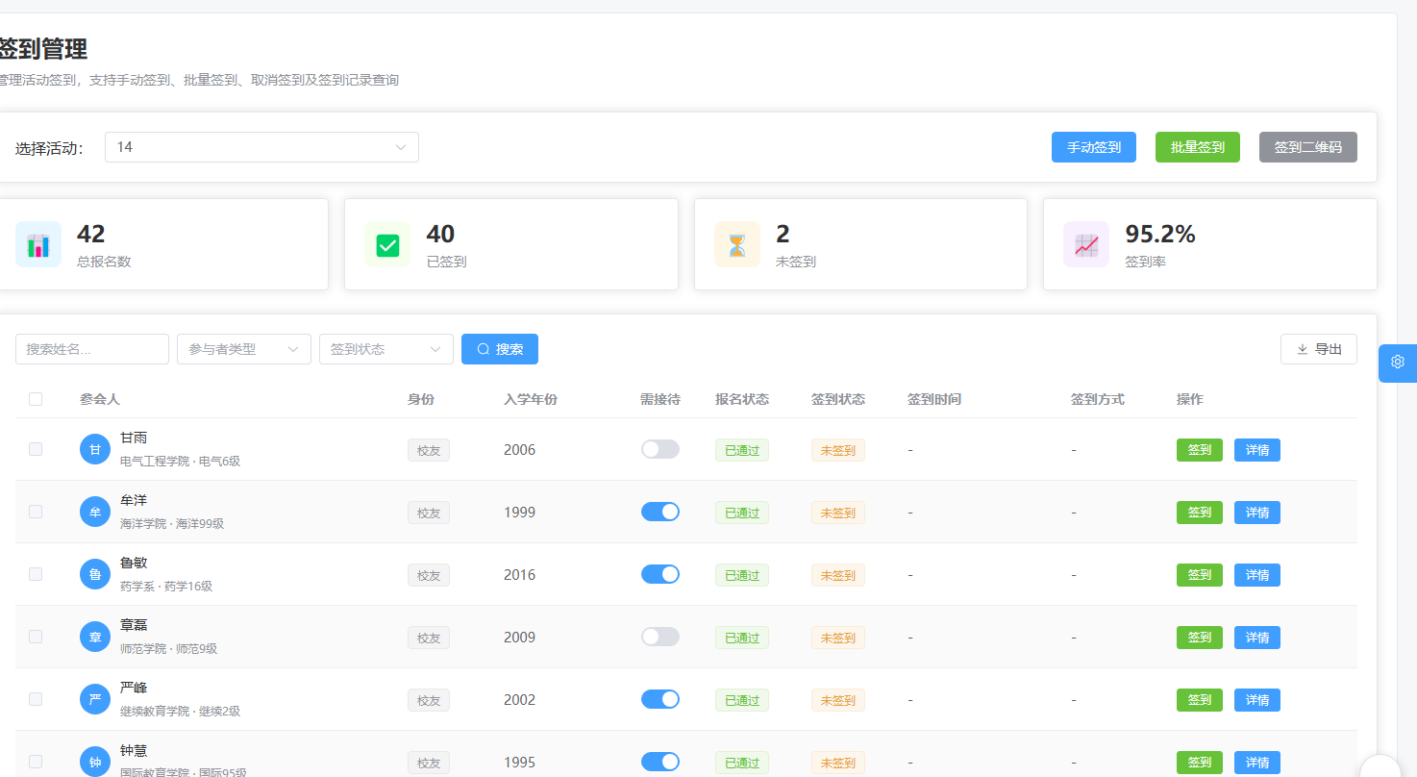Toggle the 需接待 switch for 严峰
This screenshot has width=1417, height=777.
coord(660,699)
